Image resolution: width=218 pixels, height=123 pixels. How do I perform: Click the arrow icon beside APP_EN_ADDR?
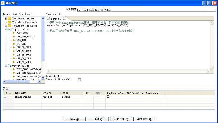point(14,62)
